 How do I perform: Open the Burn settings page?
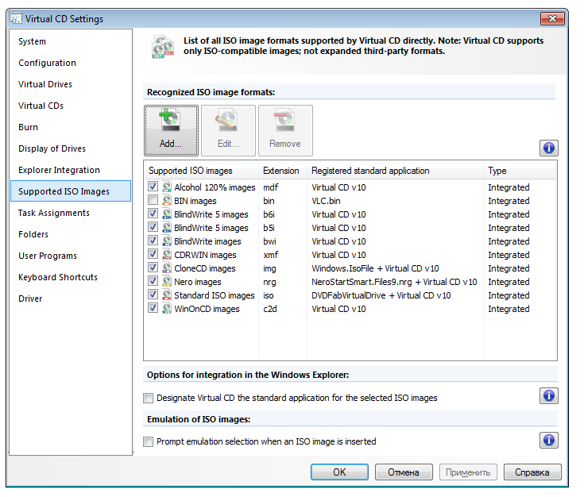tap(71, 127)
